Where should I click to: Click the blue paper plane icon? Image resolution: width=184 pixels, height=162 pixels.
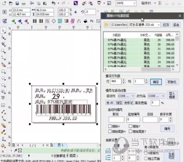[x=20, y=21]
